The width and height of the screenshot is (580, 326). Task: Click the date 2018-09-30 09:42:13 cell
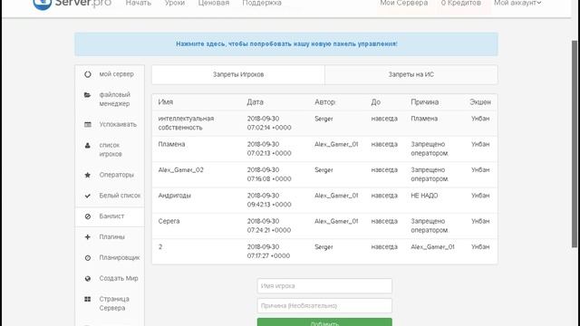[269, 200]
